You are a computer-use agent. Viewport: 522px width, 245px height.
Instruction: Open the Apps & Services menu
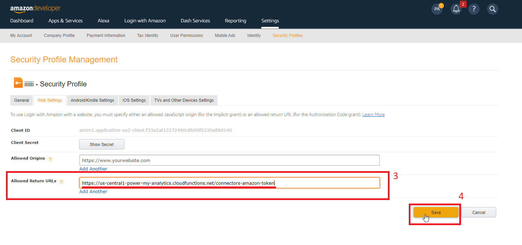[66, 21]
